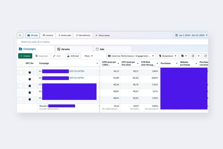Open Columns: Performance + Engagement dropdown

131,56
